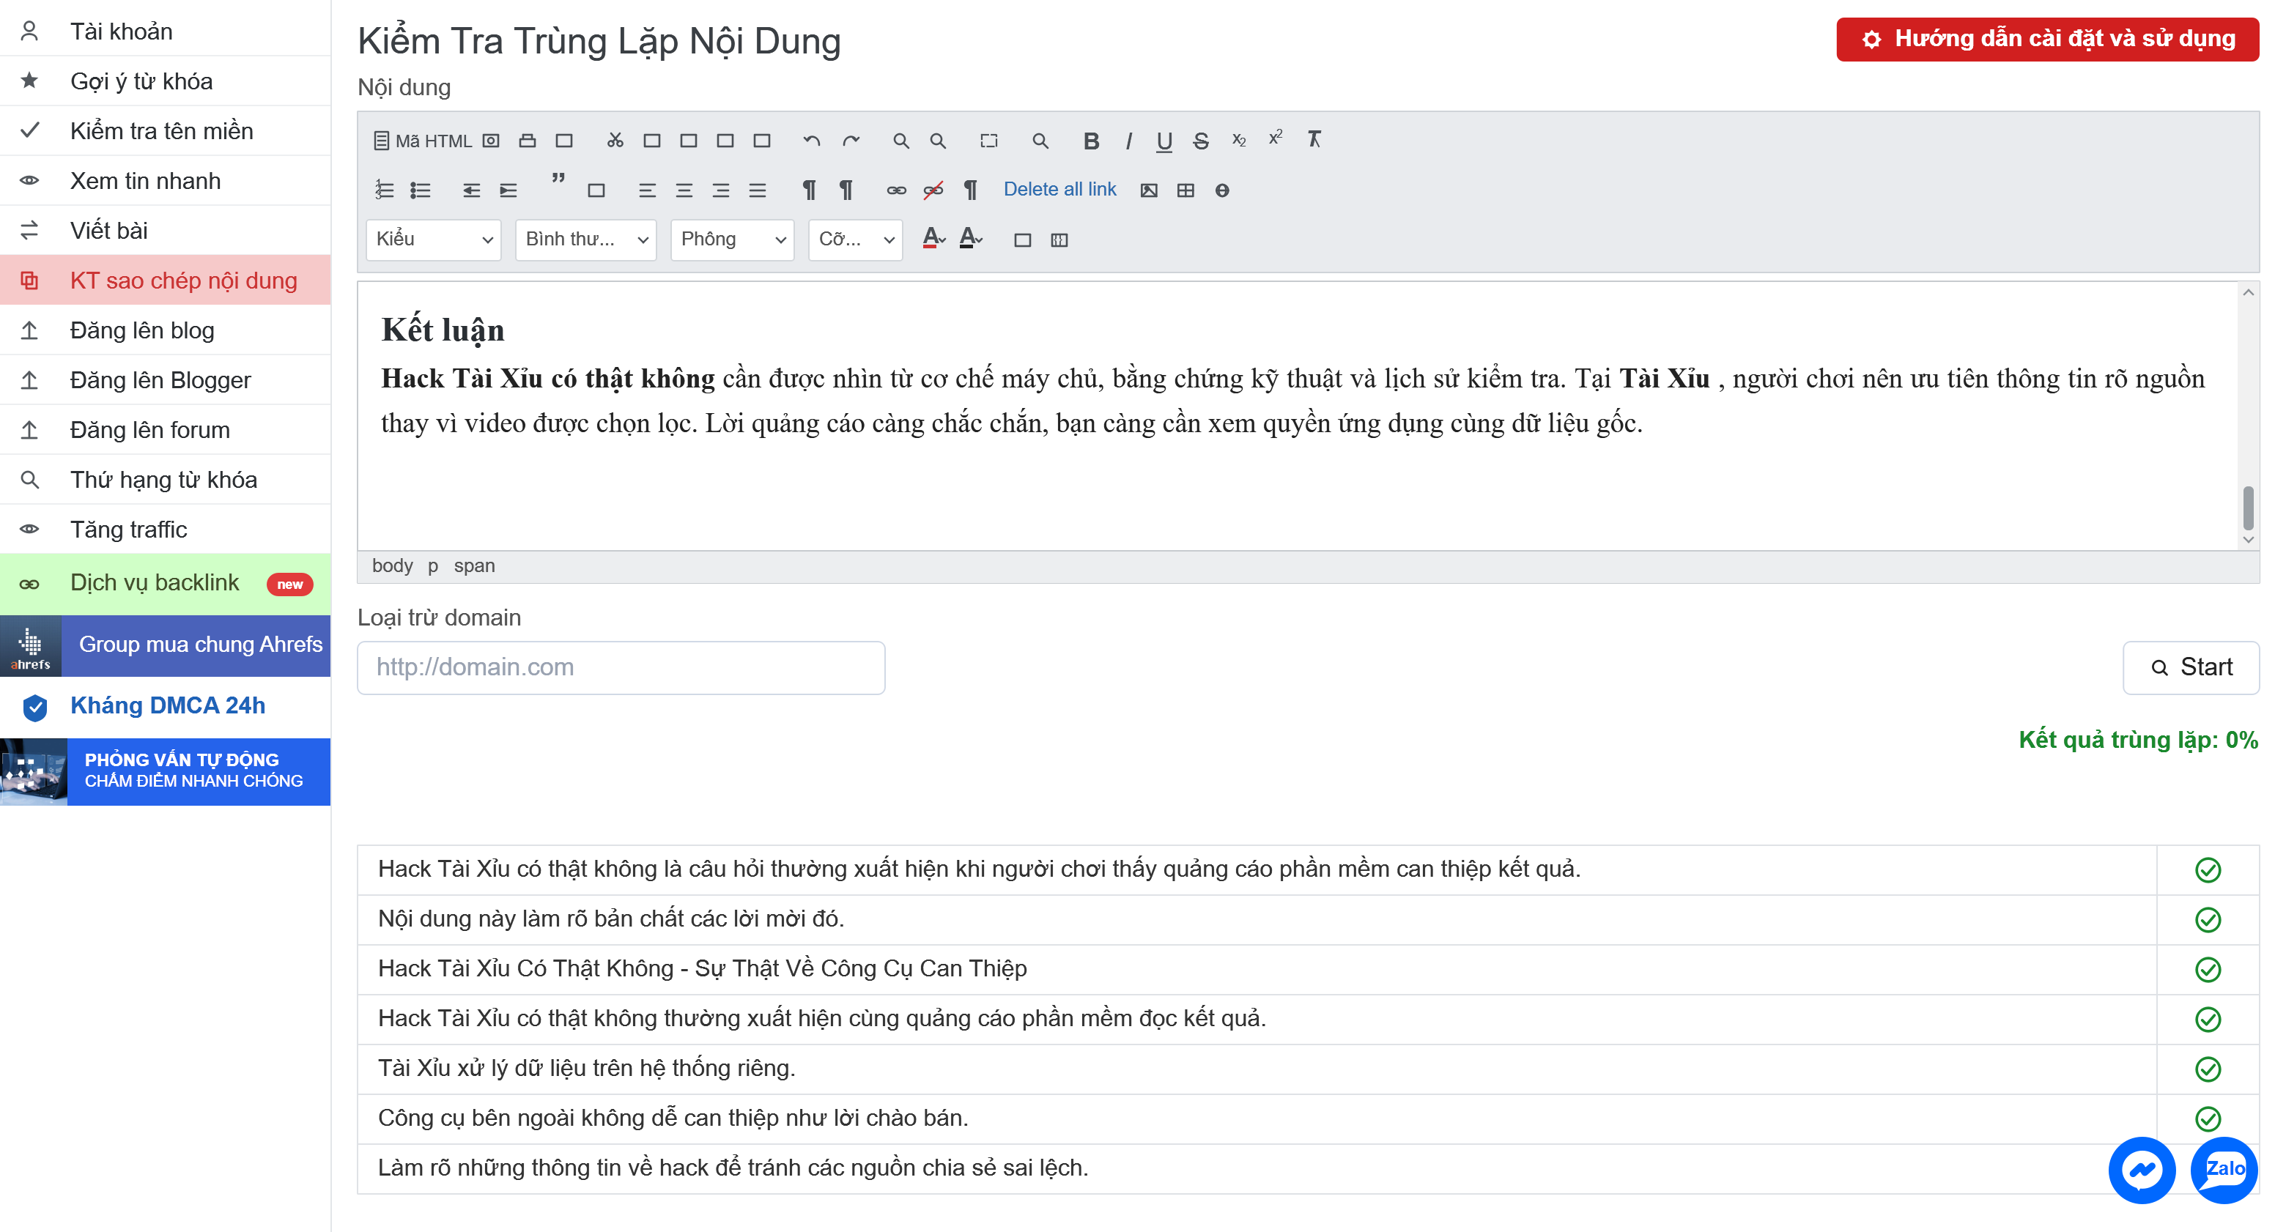
Task: Click the insert table icon
Action: (1185, 190)
